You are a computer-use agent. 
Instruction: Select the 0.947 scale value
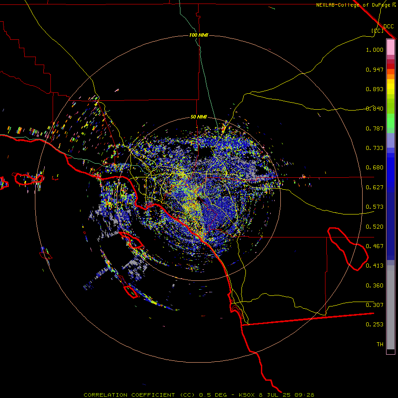[375, 69]
